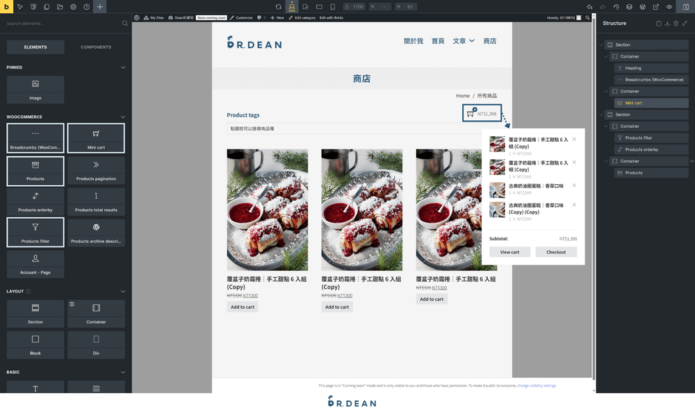Image resolution: width=695 pixels, height=412 pixels.
Task: Open the revision history icon
Action: coord(616,7)
